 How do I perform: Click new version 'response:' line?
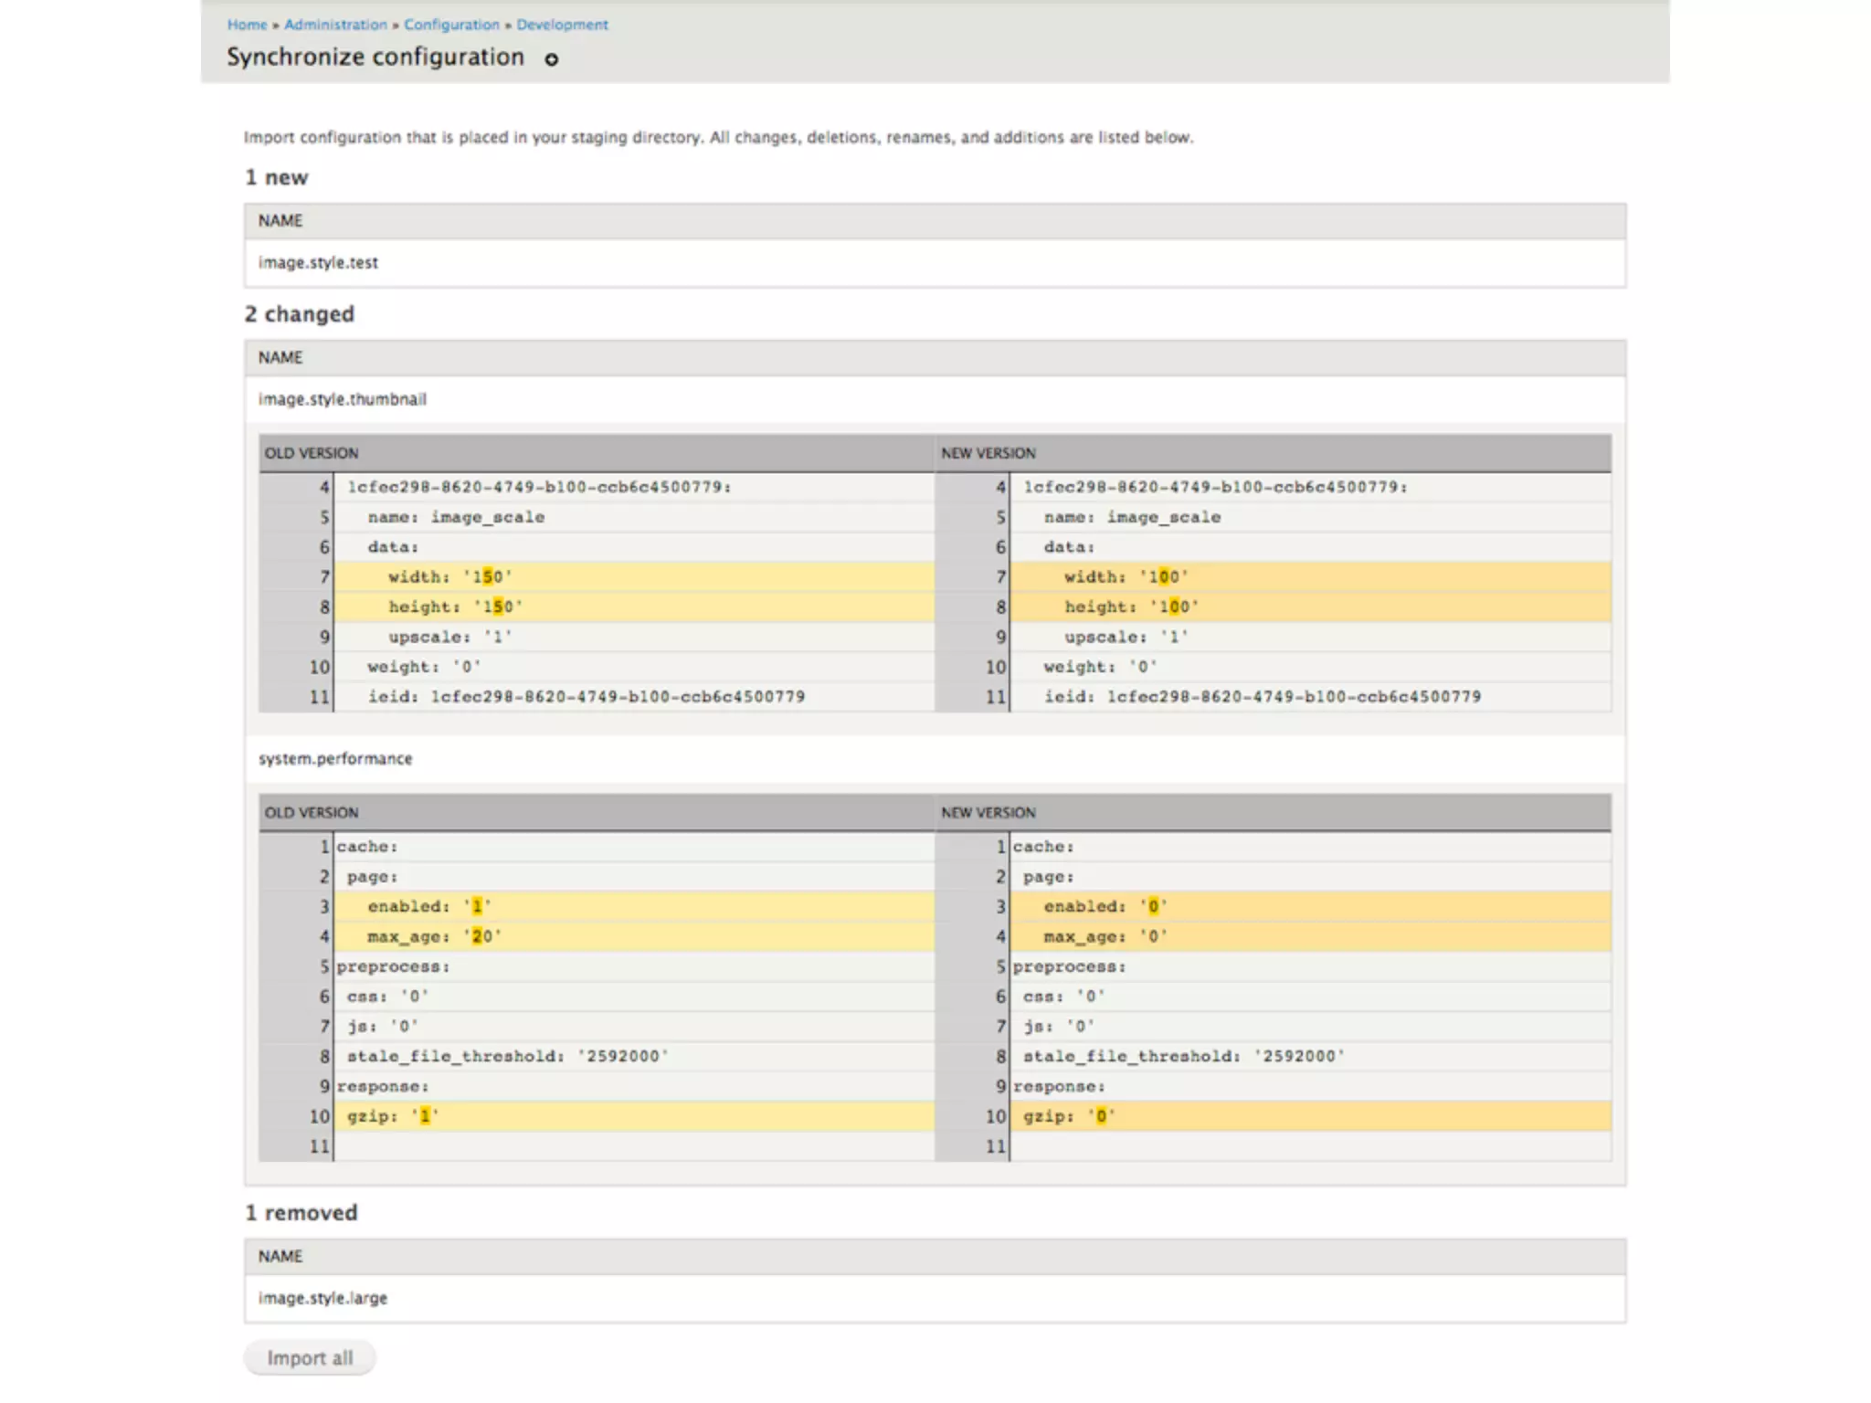tap(1311, 1086)
